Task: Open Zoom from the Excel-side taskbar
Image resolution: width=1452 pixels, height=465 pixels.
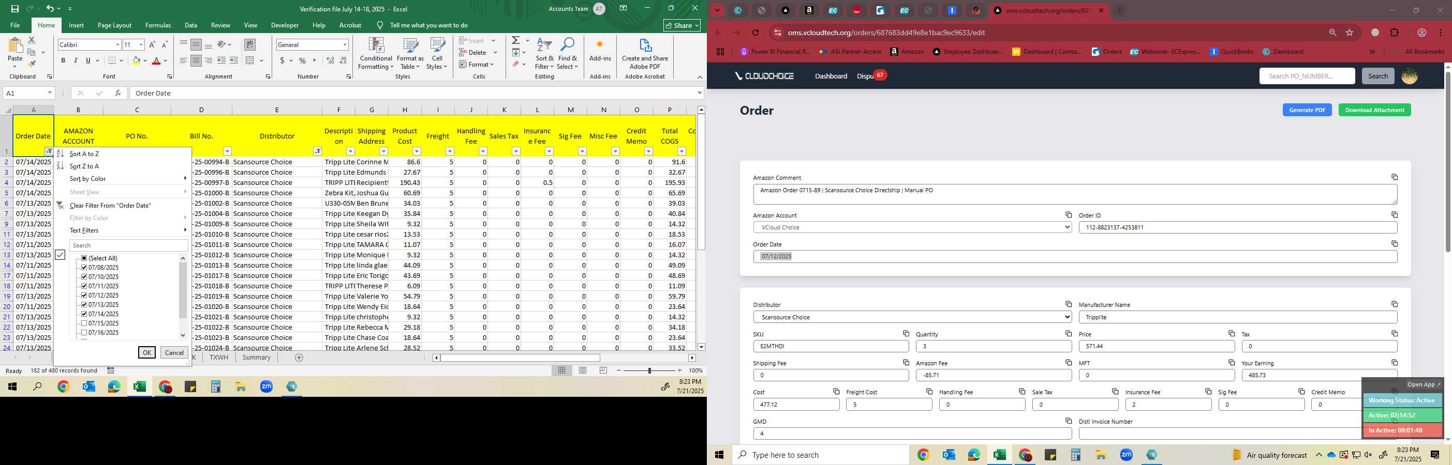Action: 266,387
